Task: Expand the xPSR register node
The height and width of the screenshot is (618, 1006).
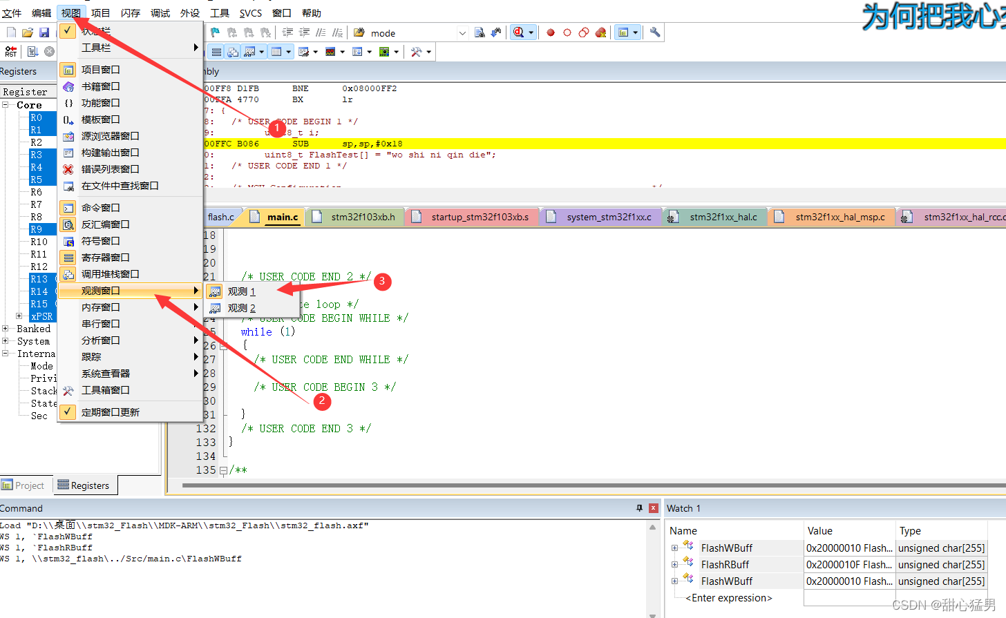Action: pyautogui.click(x=19, y=316)
